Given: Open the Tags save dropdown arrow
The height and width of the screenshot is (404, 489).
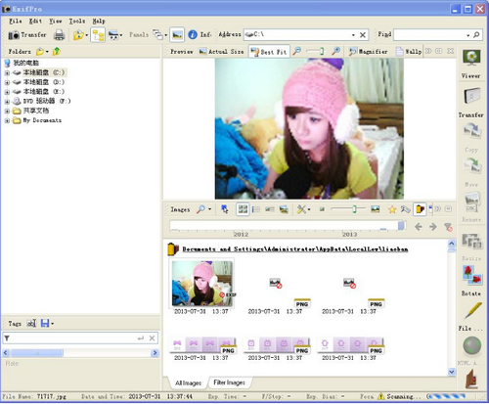Looking at the screenshot, I should pos(53,324).
